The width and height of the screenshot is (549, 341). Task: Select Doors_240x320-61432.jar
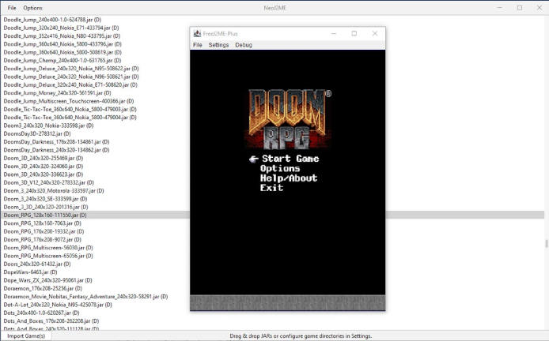36,264
